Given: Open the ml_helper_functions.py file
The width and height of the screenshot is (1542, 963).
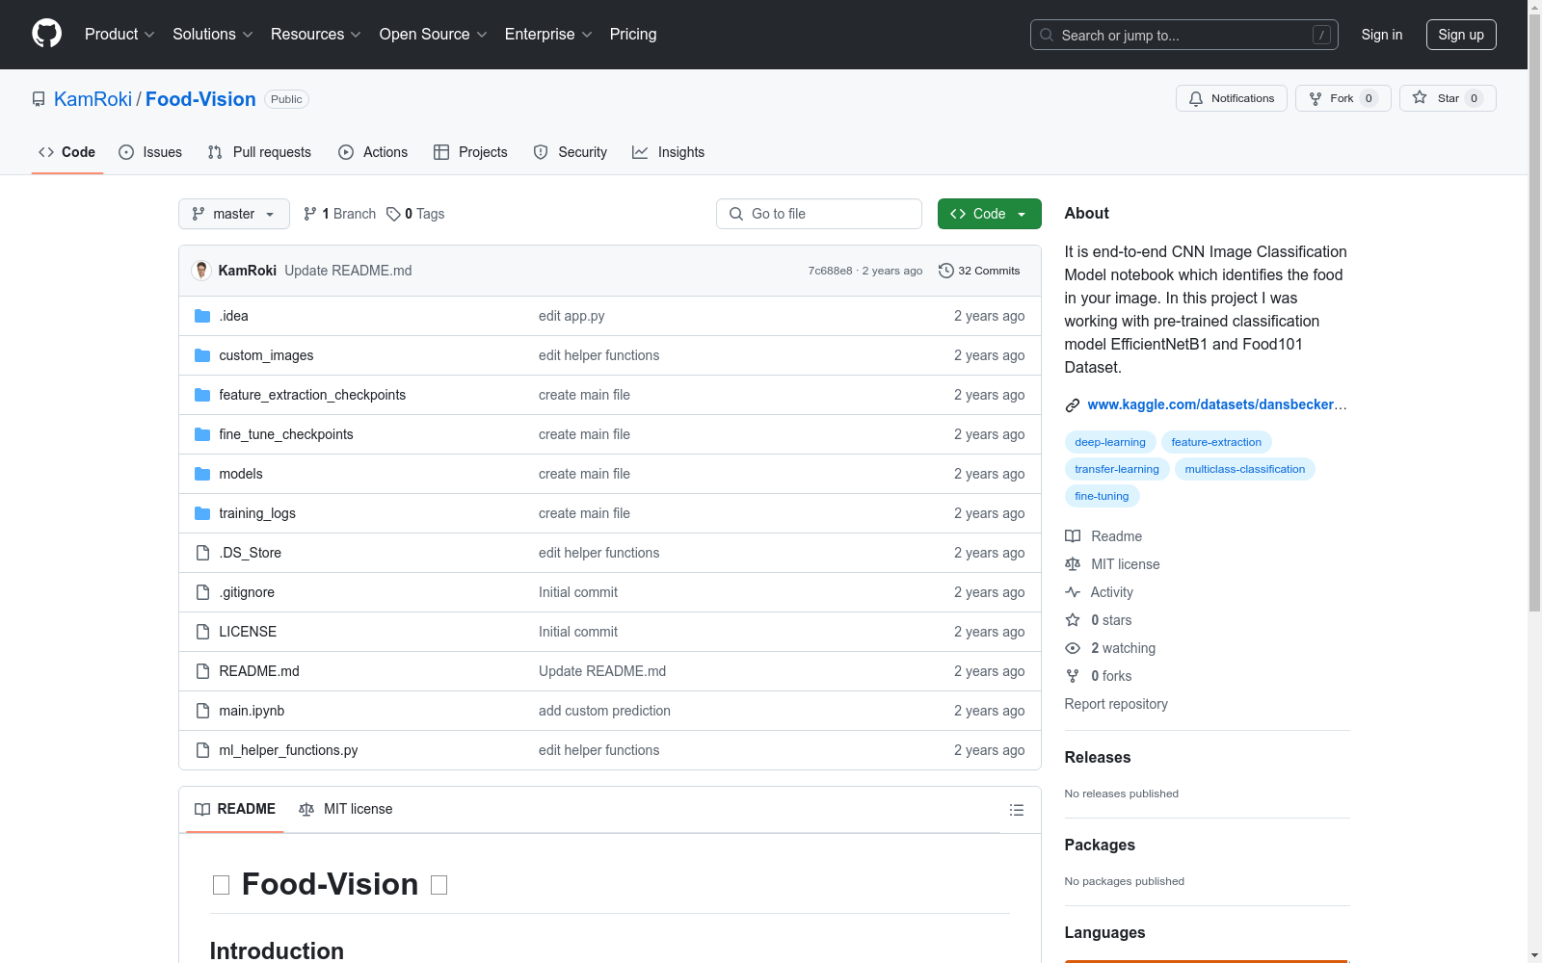Looking at the screenshot, I should click(x=288, y=750).
